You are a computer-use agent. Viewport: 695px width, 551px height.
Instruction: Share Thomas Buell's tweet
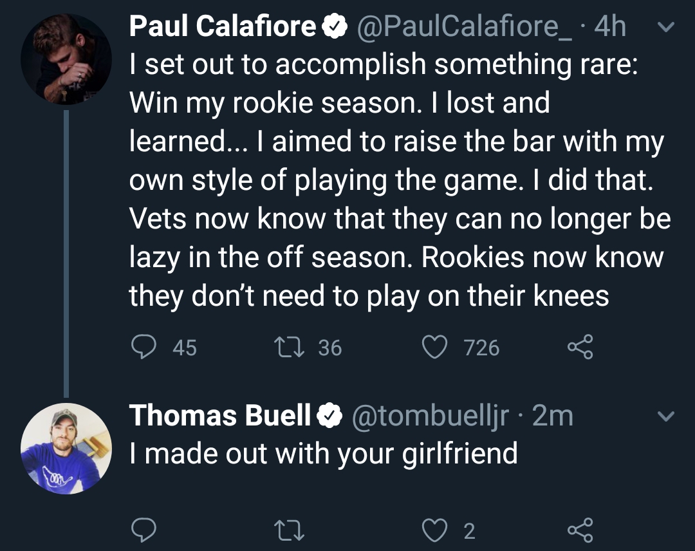[580, 530]
